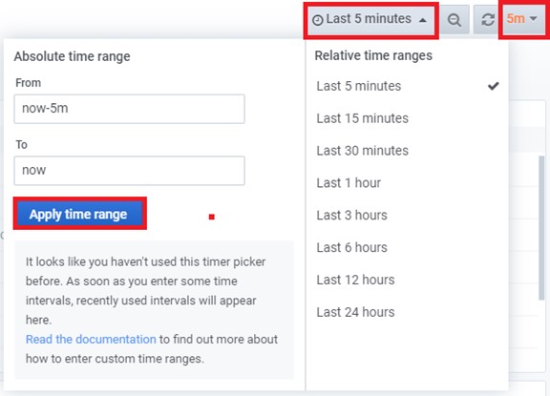
Task: Click the Apply time range button
Action: point(79,214)
